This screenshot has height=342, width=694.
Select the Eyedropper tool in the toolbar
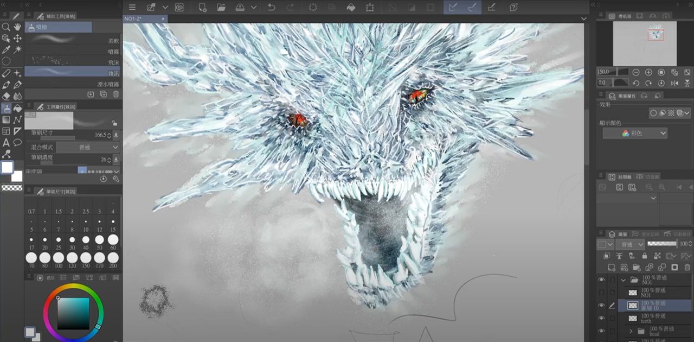tap(6, 50)
